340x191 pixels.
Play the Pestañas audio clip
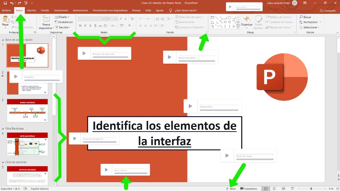pos(16,76)
